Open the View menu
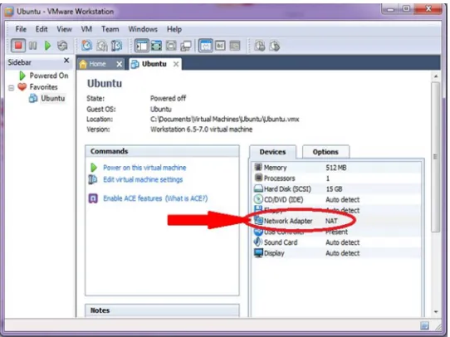450x337 pixels. 64,29
